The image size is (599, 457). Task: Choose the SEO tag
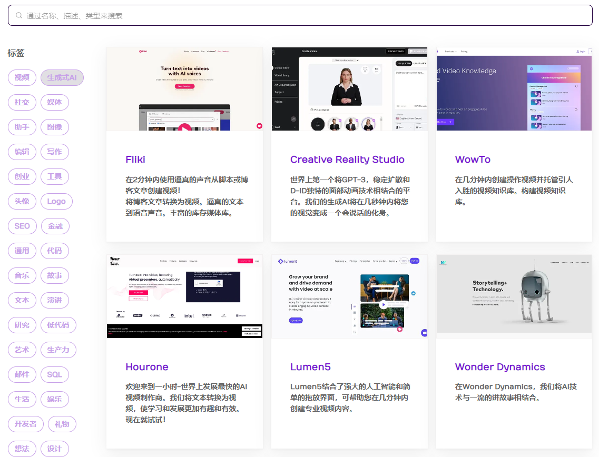22,226
